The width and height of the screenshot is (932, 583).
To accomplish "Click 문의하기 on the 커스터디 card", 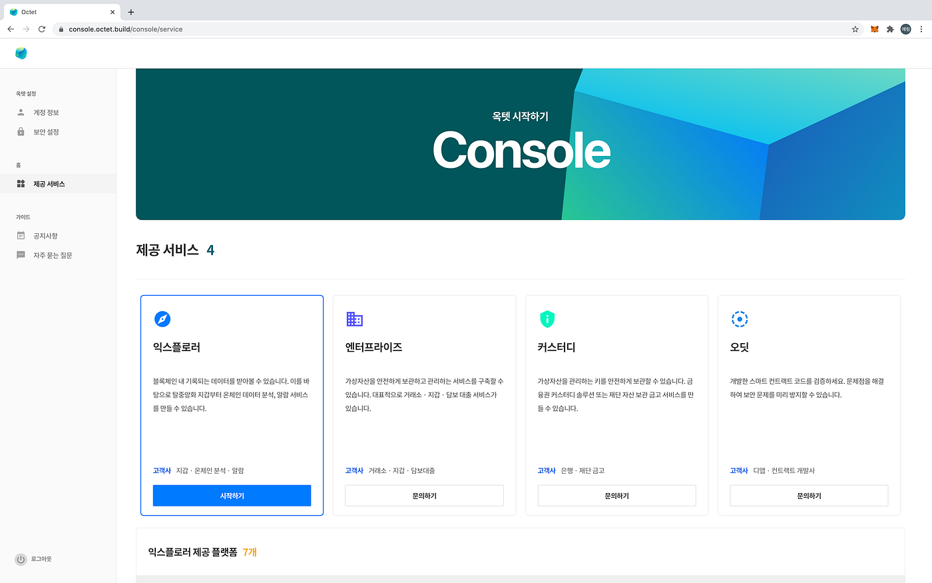I will 616,496.
